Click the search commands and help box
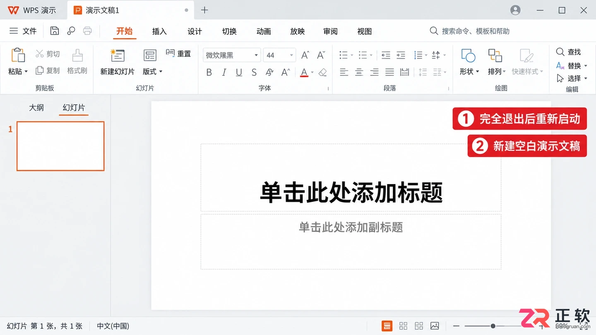Viewport: 596px width, 335px height. (x=470, y=31)
